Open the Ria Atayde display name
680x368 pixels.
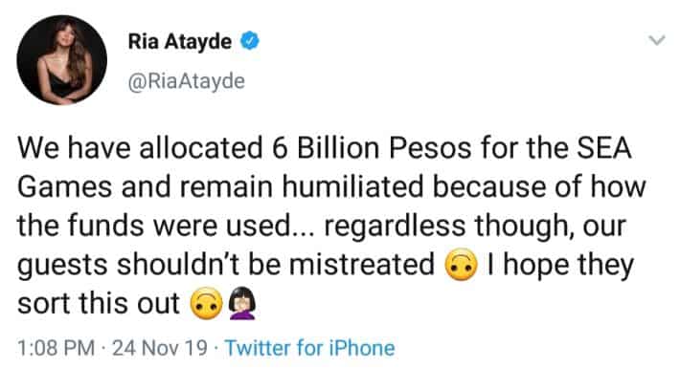point(179,41)
